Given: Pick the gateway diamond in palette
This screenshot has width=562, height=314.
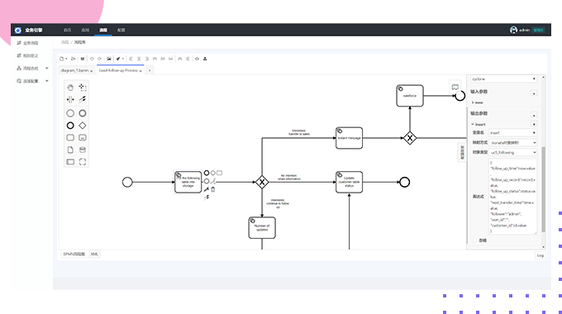Looking at the screenshot, I should click(x=83, y=126).
